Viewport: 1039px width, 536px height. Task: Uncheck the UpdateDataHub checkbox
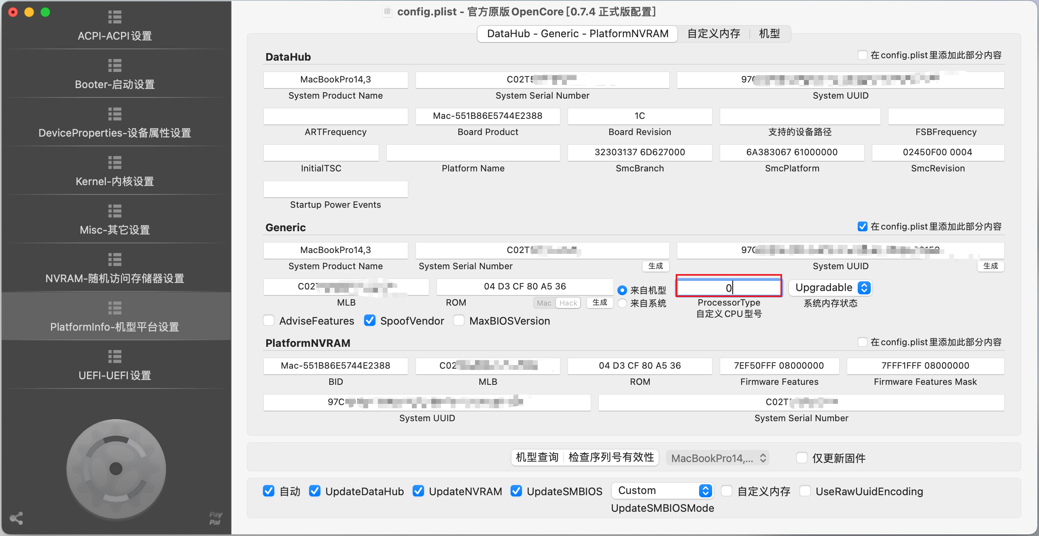click(x=315, y=491)
